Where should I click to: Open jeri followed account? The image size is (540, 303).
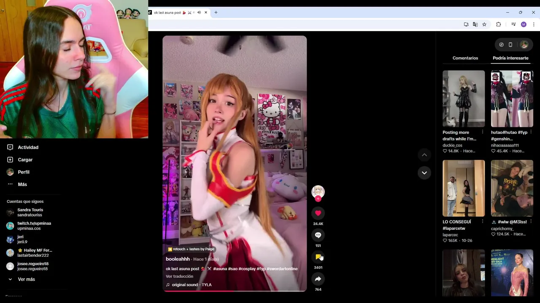tap(17, 239)
